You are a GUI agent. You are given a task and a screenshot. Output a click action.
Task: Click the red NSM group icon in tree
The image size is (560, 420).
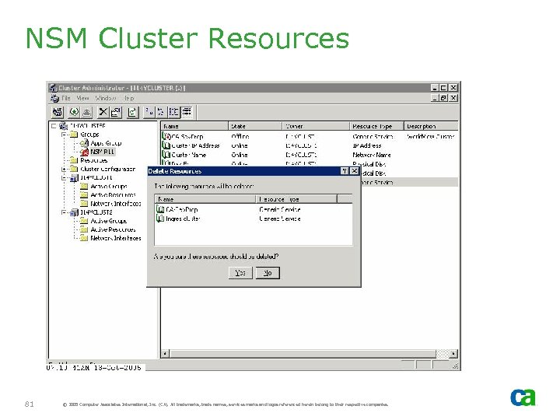[x=84, y=152]
